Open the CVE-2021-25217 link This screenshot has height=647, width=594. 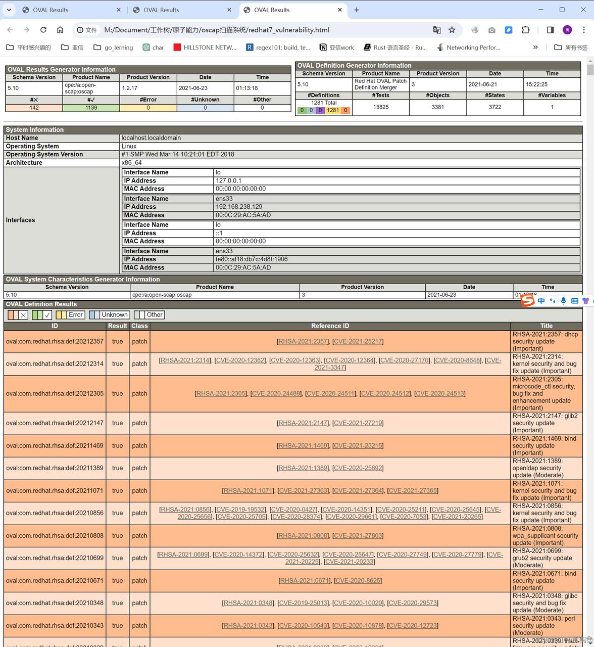tap(358, 341)
